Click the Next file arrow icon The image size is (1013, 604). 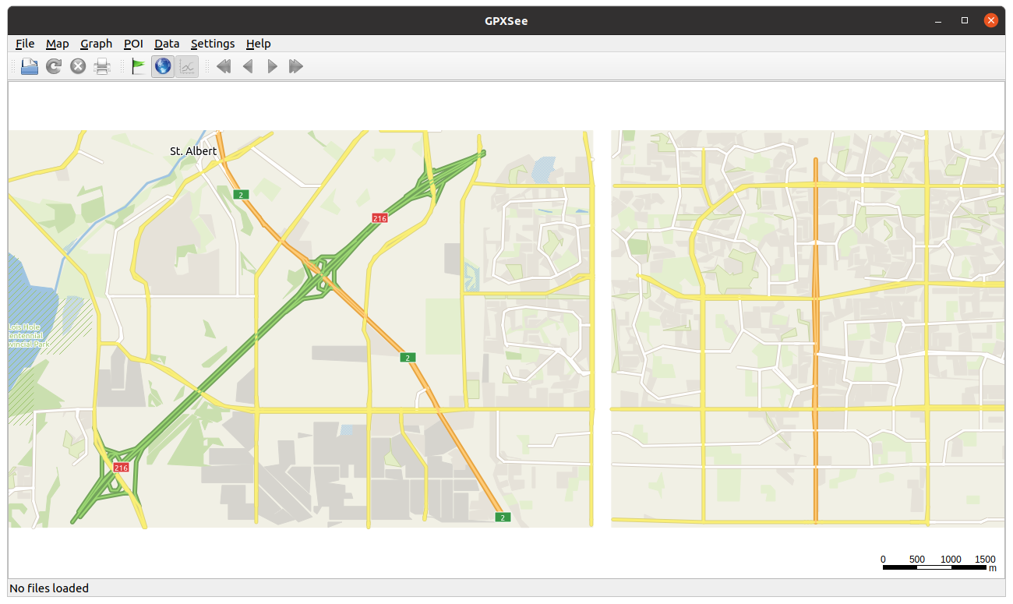tap(272, 66)
